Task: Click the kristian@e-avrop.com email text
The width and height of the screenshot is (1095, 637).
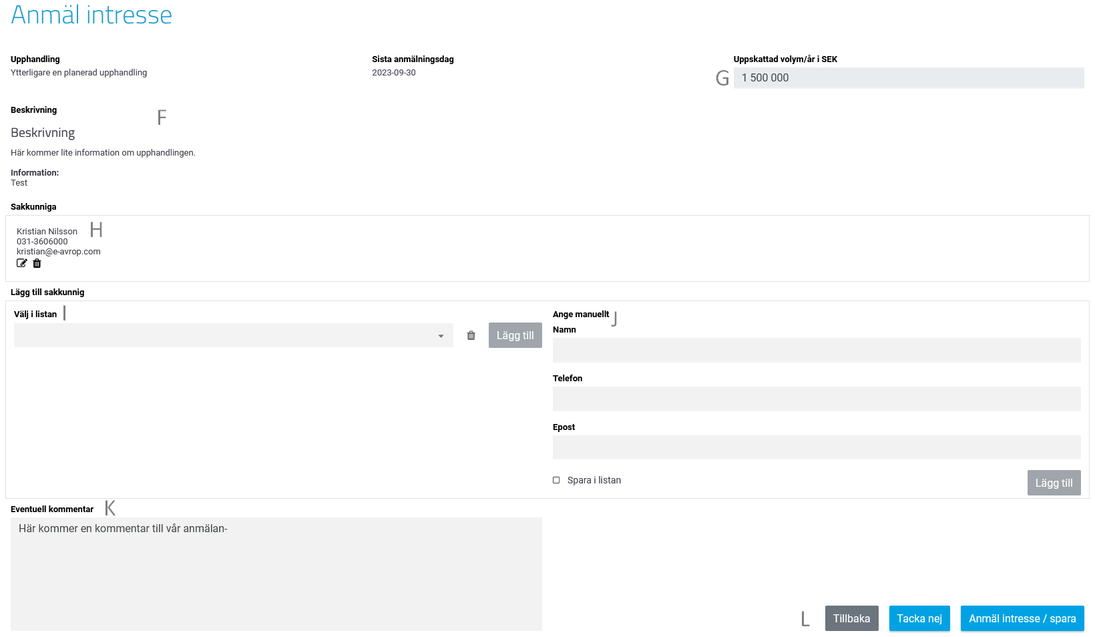Action: point(59,252)
